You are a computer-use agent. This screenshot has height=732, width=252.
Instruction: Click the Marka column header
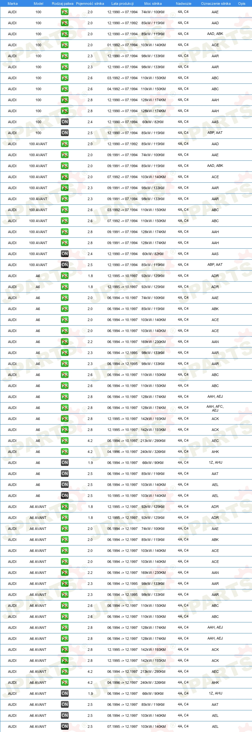[x=13, y=4]
